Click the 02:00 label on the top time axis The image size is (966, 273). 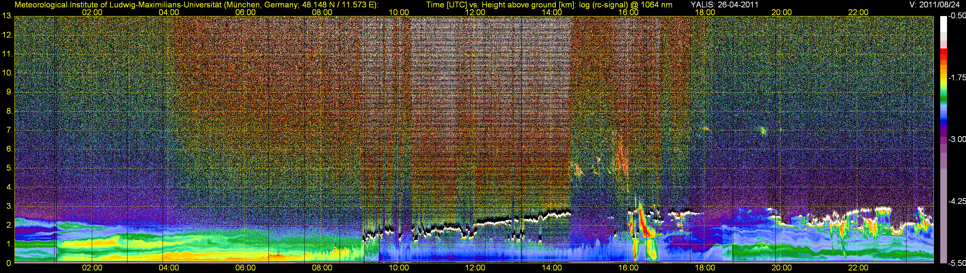pos(92,12)
